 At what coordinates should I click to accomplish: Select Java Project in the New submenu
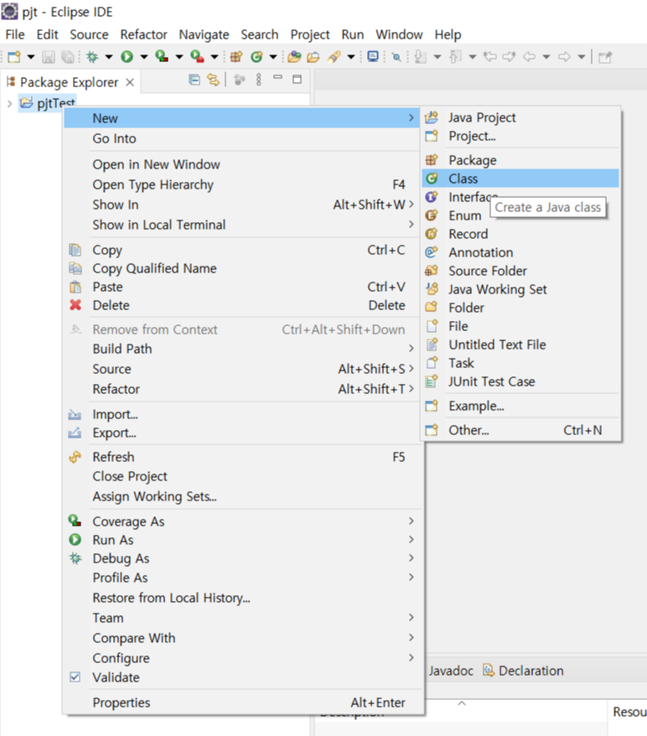[x=520, y=117]
